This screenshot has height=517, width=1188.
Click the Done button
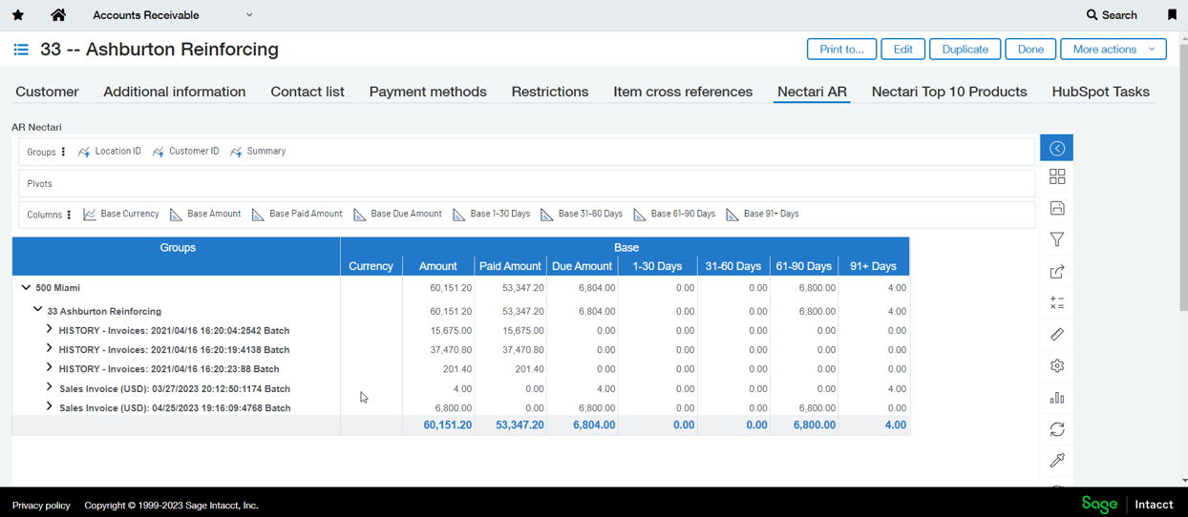point(1030,50)
